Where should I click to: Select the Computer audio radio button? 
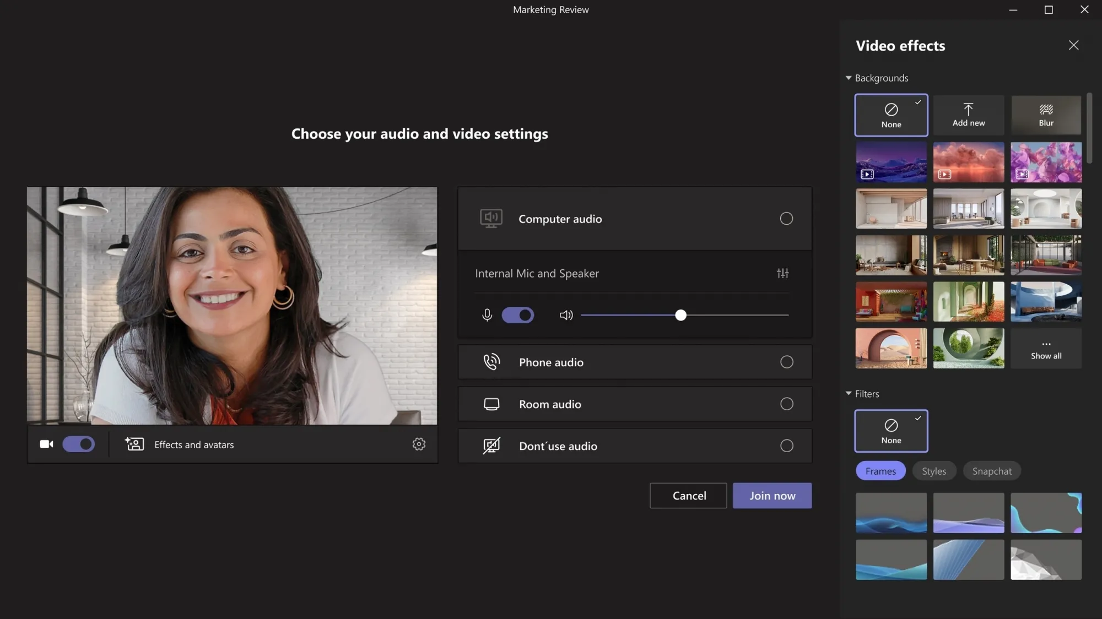pyautogui.click(x=786, y=218)
